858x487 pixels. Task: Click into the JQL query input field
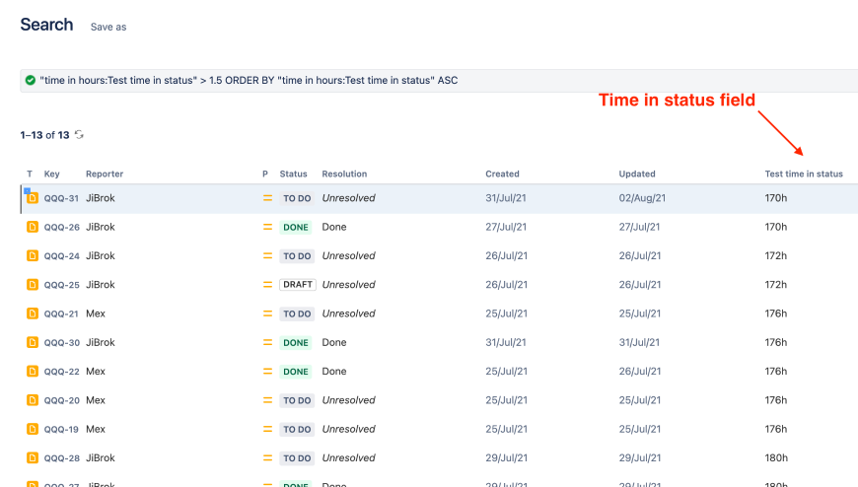click(x=444, y=80)
